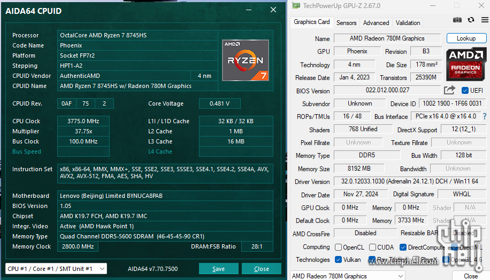Click the Lookup button in GPU-Z
This screenshot has width=490, height=280.
pyautogui.click(x=466, y=38)
